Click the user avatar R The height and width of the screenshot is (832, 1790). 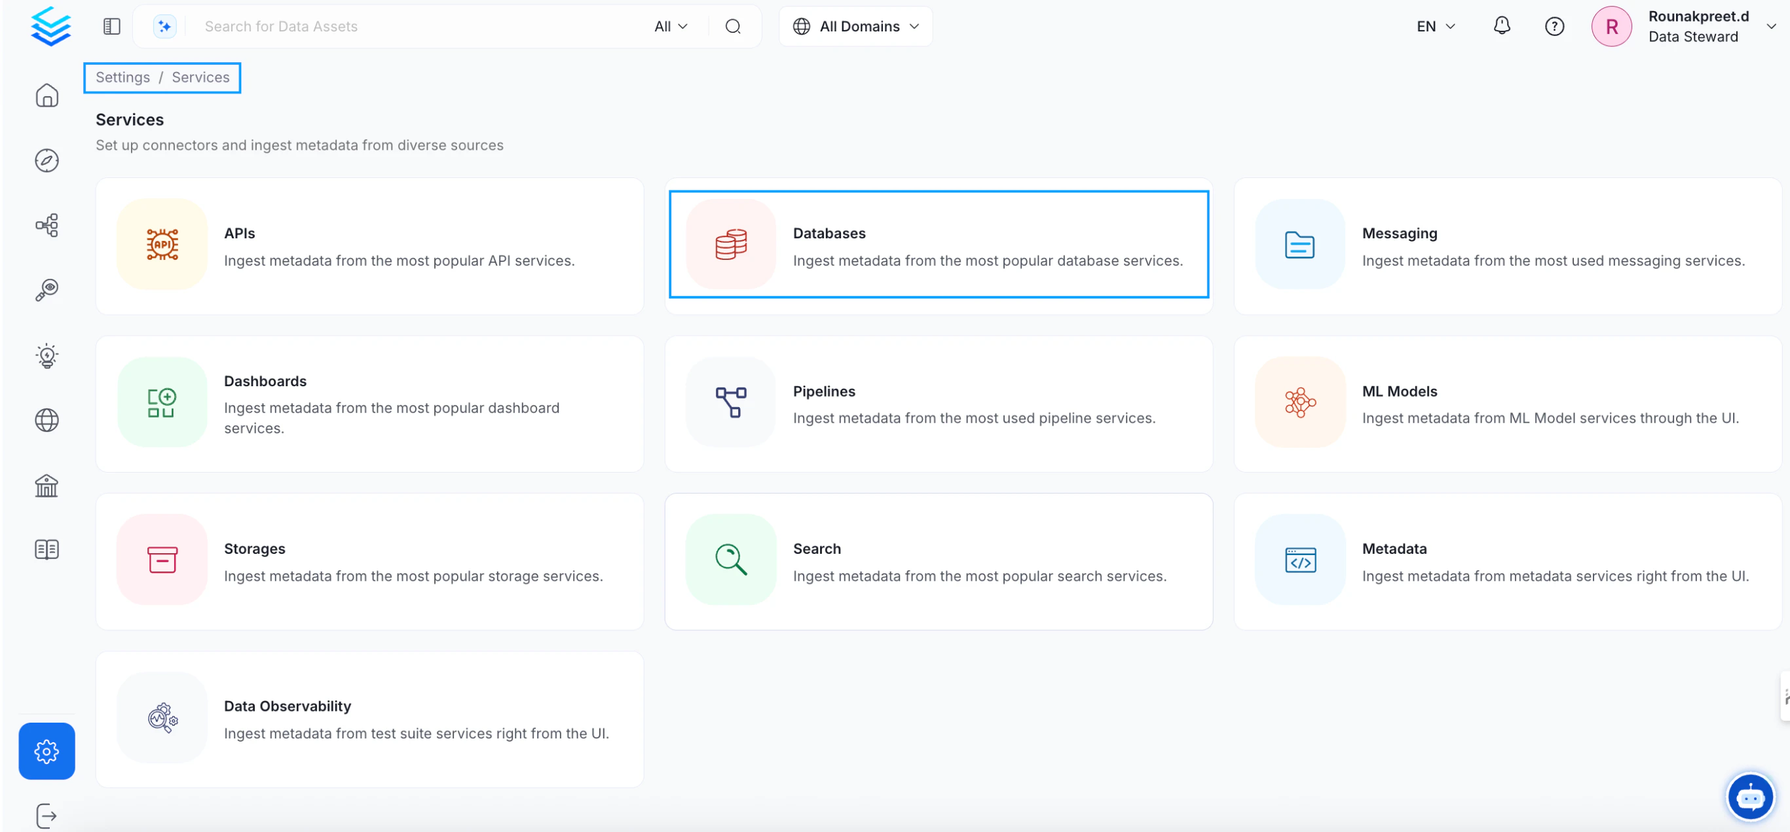[1611, 26]
